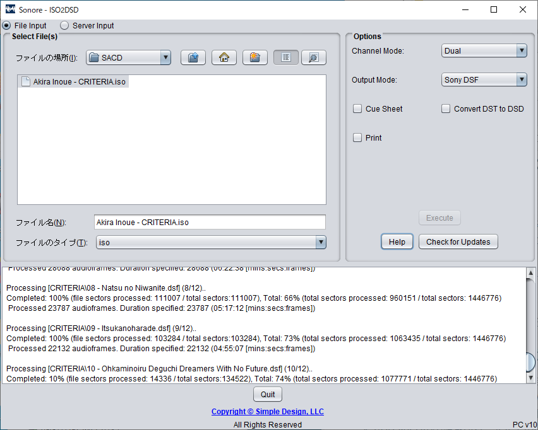
Task: Open the file type iso dropdown
Action: (x=211, y=243)
